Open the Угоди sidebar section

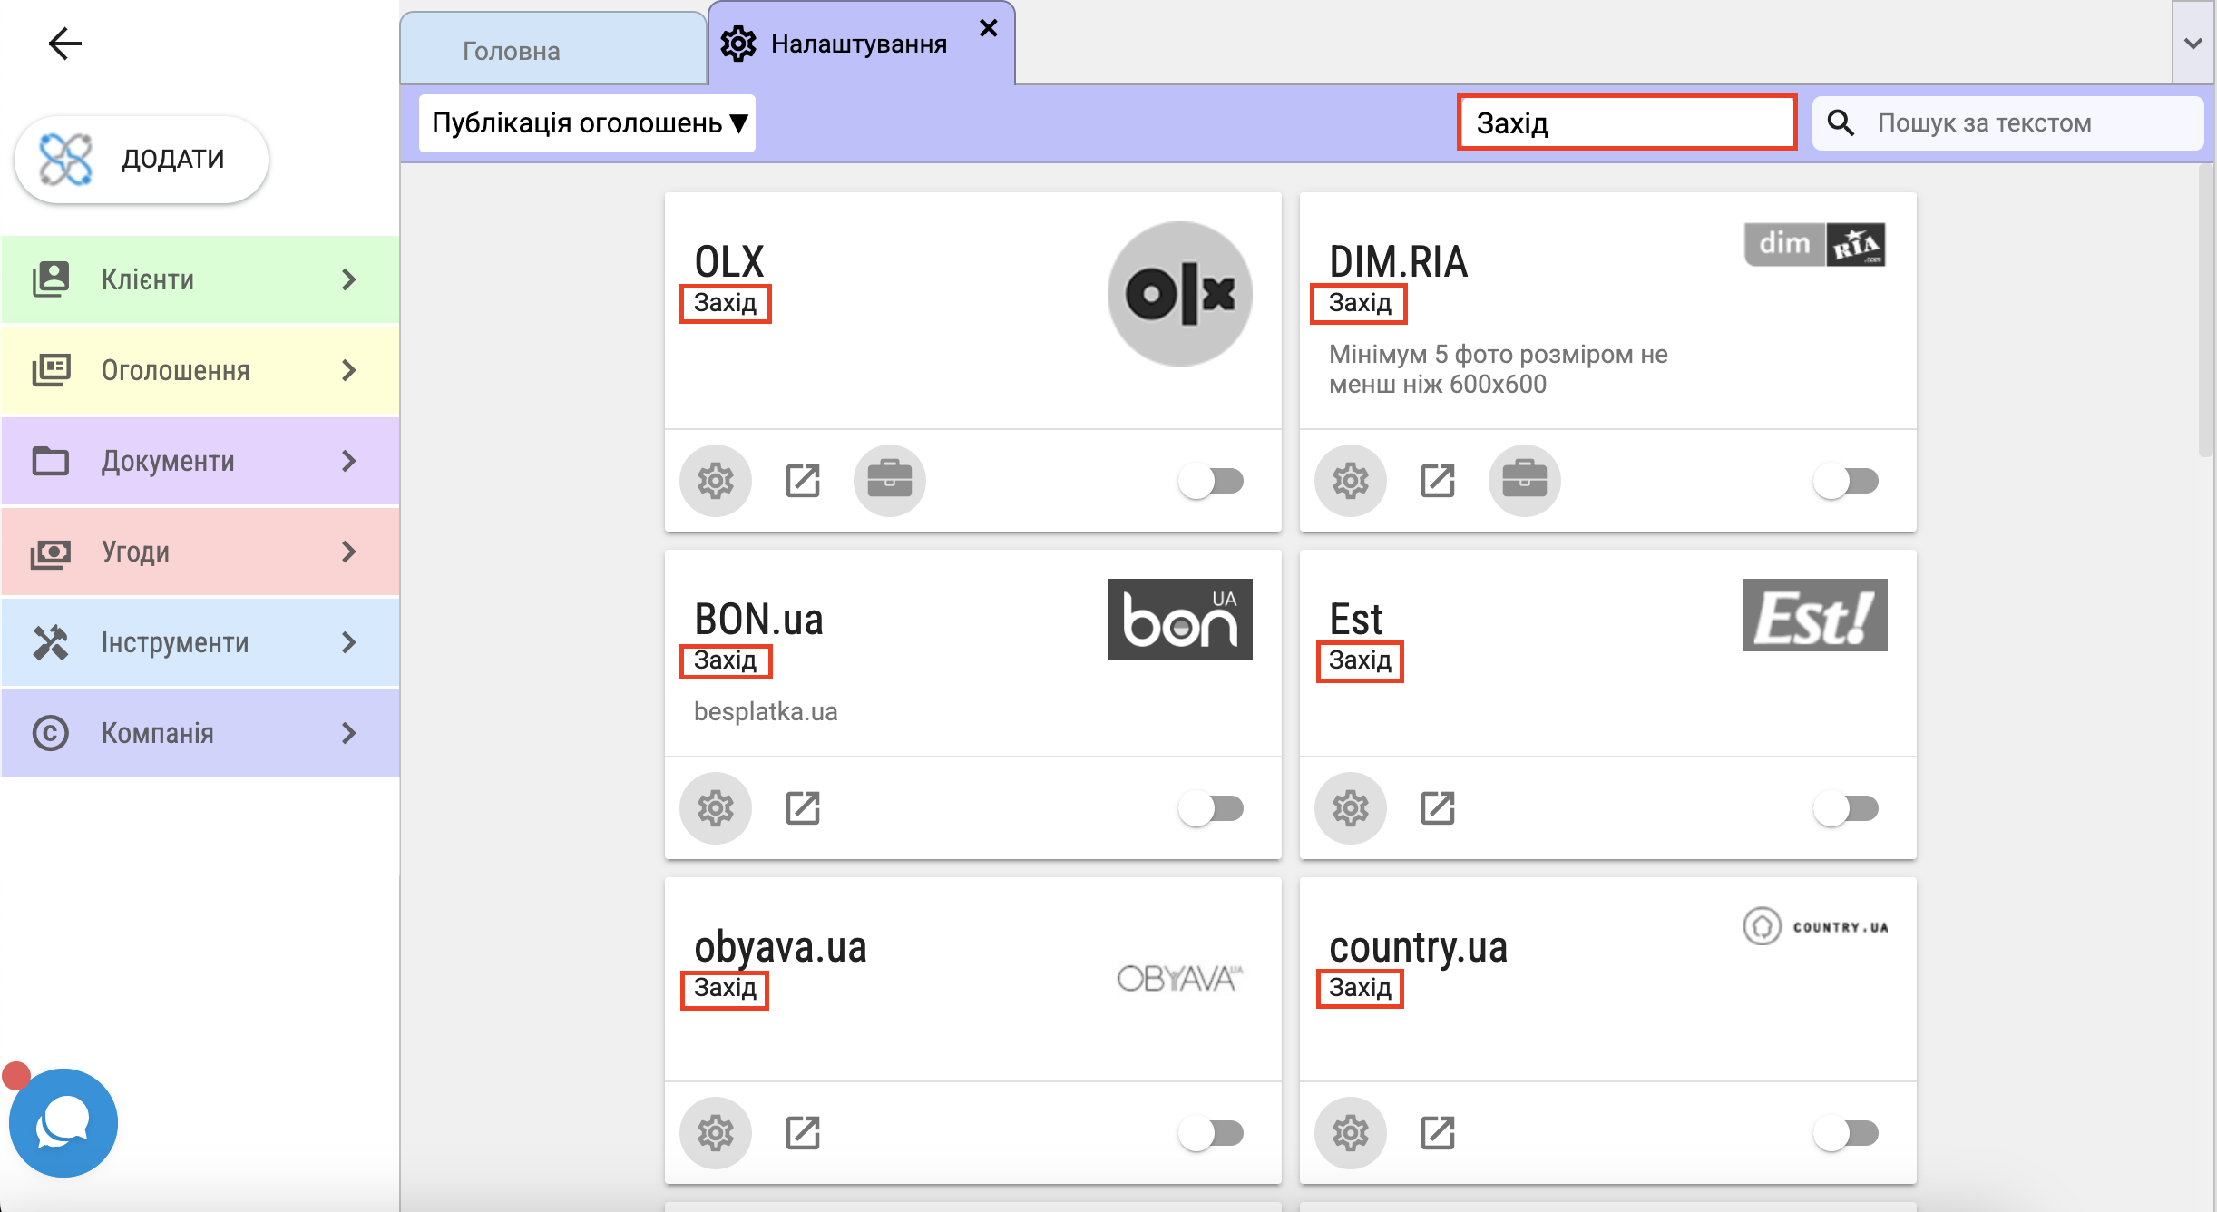pyautogui.click(x=200, y=552)
